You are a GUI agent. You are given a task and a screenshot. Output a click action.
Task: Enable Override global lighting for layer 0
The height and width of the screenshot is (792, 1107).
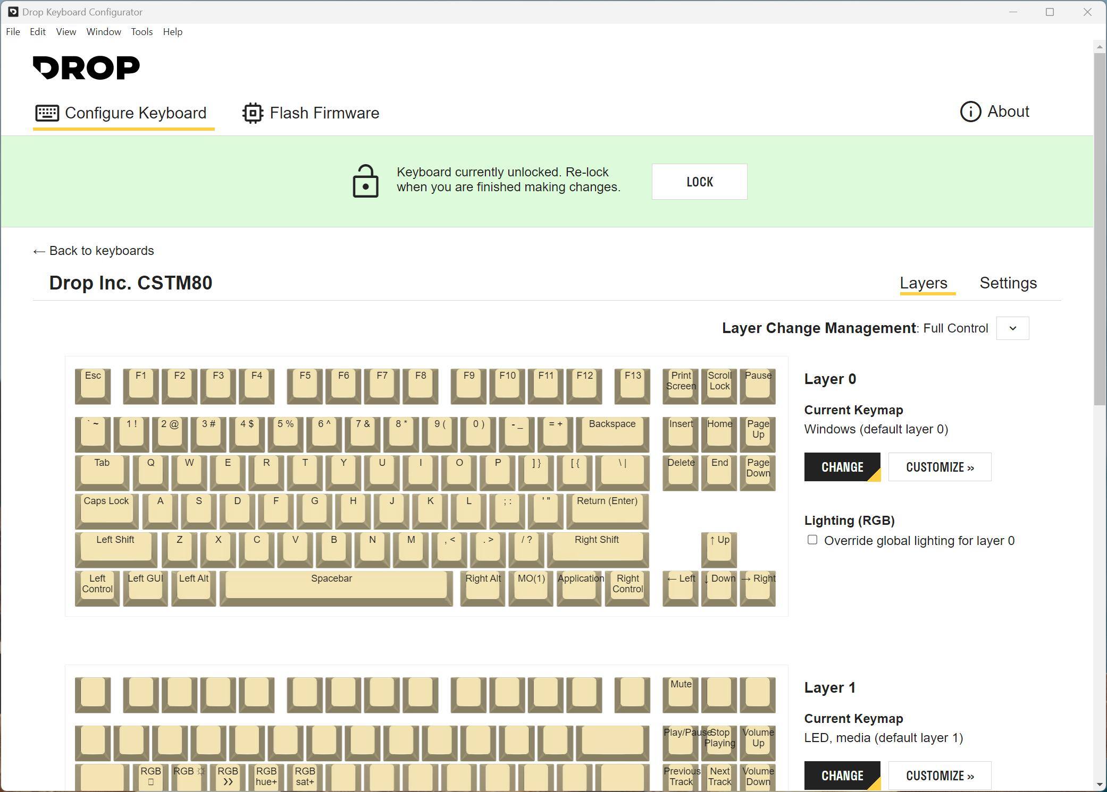coord(812,540)
